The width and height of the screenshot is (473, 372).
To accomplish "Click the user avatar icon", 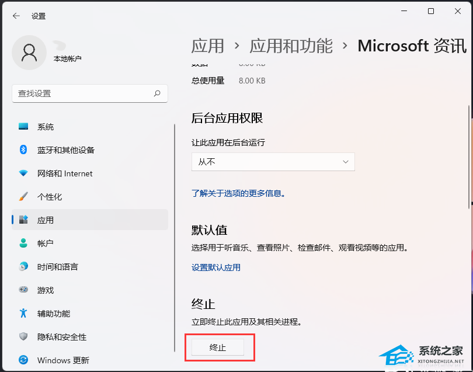I will [x=29, y=53].
